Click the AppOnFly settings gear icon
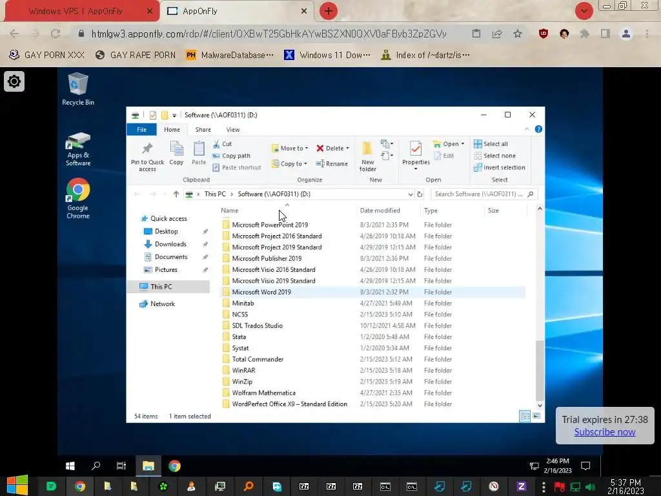 pyautogui.click(x=14, y=81)
